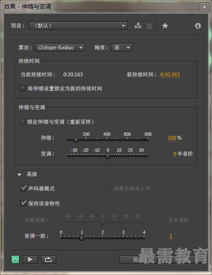212x275 pixels.
Task: Click the 变调 slider handle
Action: tap(107, 156)
